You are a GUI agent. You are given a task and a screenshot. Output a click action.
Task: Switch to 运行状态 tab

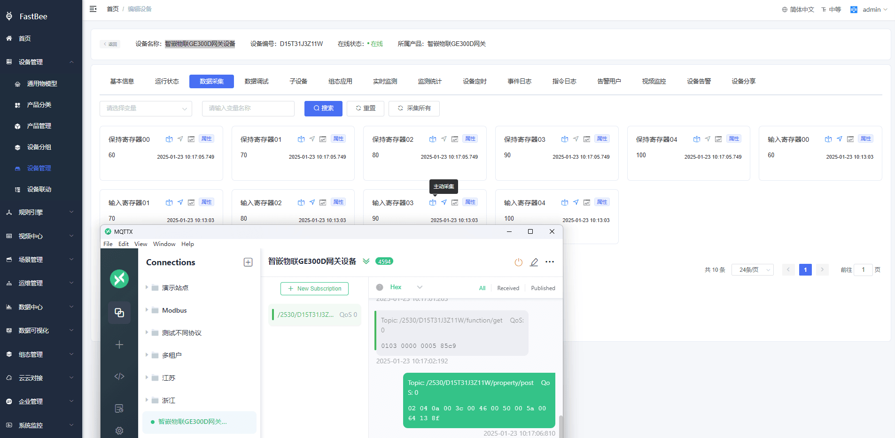[167, 81]
